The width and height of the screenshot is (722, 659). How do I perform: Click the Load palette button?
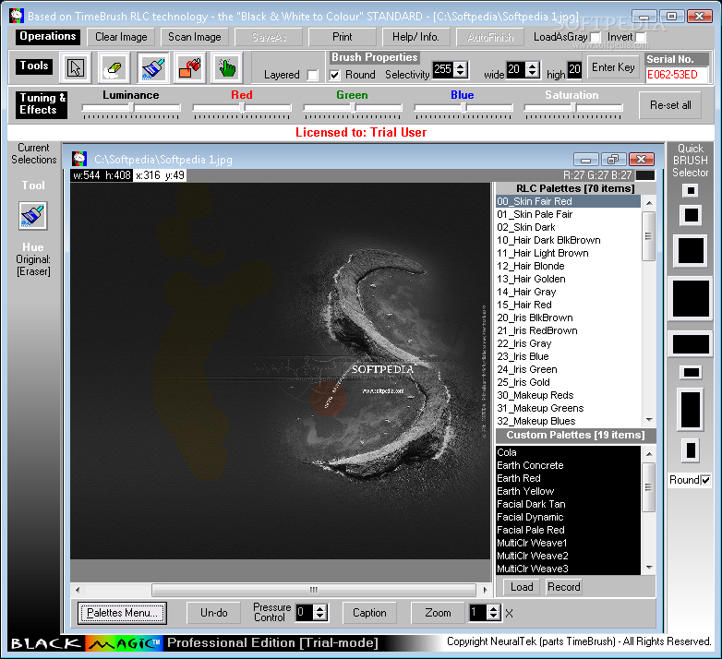click(x=522, y=587)
